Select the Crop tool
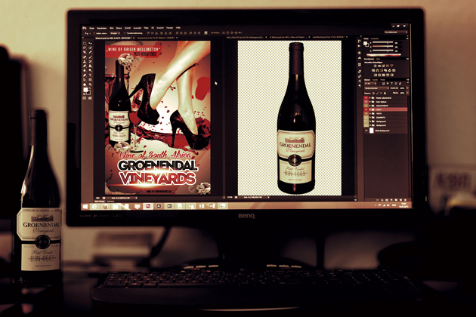This screenshot has height=317, width=476. [85, 52]
